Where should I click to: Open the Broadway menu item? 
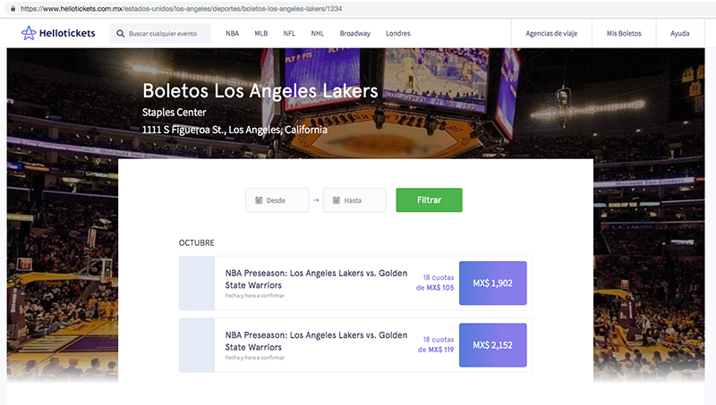(354, 33)
